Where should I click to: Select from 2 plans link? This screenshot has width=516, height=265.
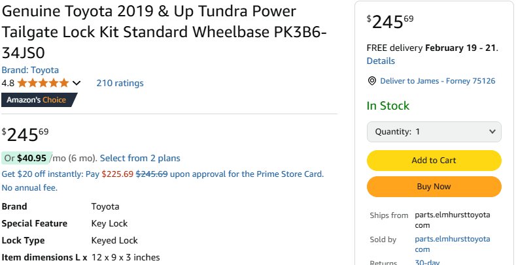pos(140,158)
